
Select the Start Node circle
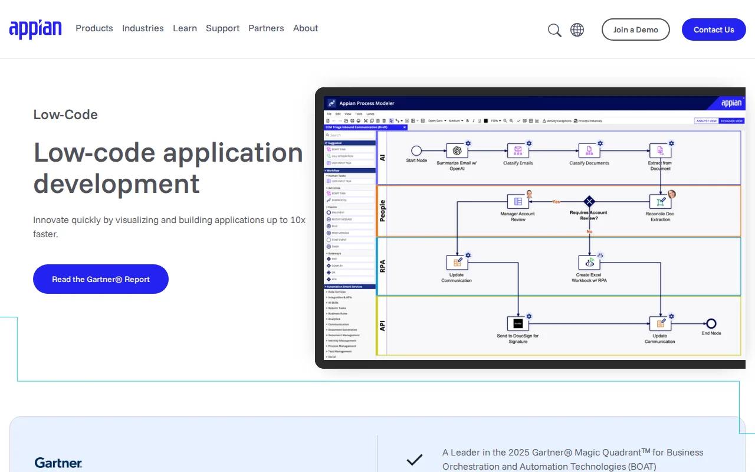[x=416, y=151]
